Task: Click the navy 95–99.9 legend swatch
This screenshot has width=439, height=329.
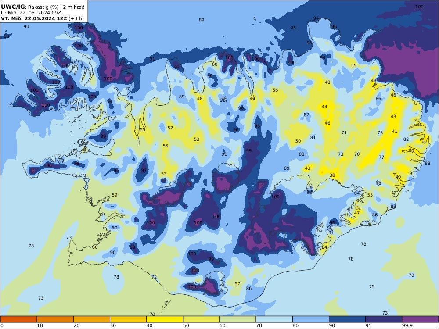Action: point(384,319)
